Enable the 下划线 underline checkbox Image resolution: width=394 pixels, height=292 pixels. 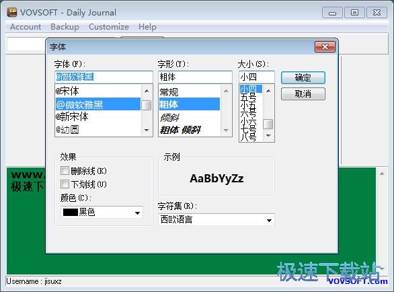(65, 184)
